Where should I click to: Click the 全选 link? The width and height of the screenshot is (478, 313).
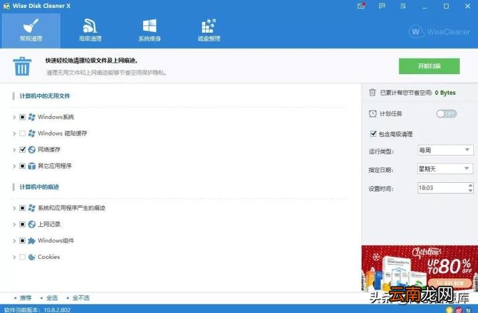pyautogui.click(x=52, y=298)
